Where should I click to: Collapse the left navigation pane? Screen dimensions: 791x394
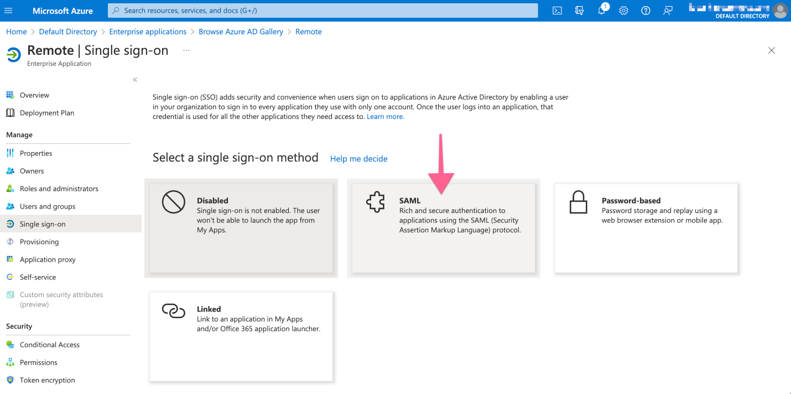[x=134, y=80]
